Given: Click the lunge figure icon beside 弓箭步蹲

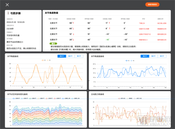Looking at the screenshot, I should pyautogui.click(x=8, y=13).
